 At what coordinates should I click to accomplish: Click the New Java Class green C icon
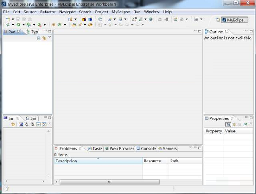tap(60, 25)
